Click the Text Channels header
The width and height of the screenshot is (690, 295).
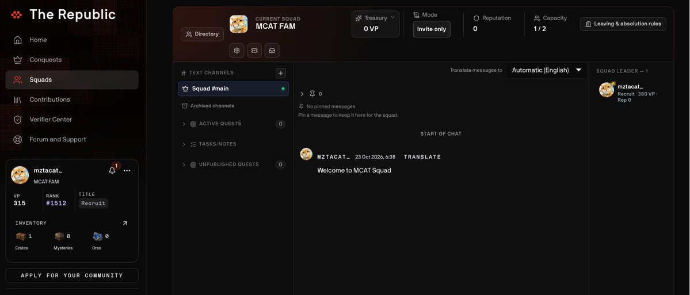tap(211, 73)
